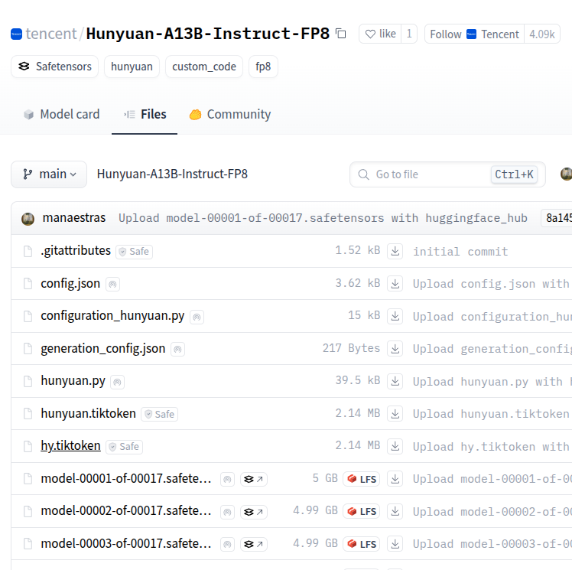Open the tencent organization link
Image resolution: width=572 pixels, height=570 pixels.
51,34
